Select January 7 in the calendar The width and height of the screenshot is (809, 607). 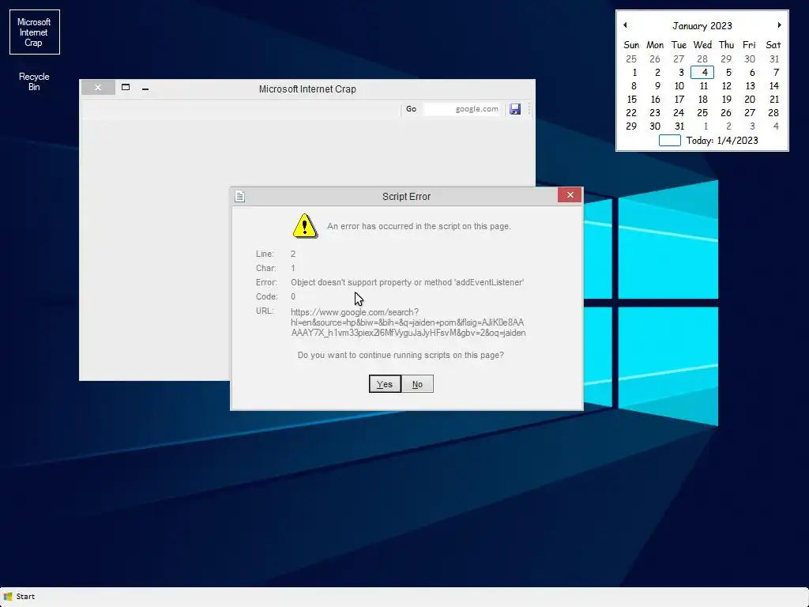[x=775, y=73]
